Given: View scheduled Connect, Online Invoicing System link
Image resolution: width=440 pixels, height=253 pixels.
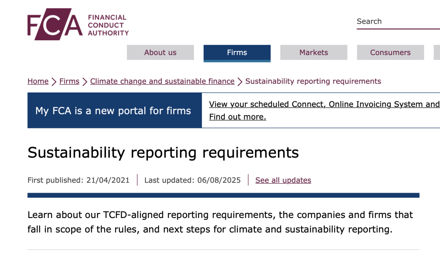Looking at the screenshot, I should coord(324,104).
